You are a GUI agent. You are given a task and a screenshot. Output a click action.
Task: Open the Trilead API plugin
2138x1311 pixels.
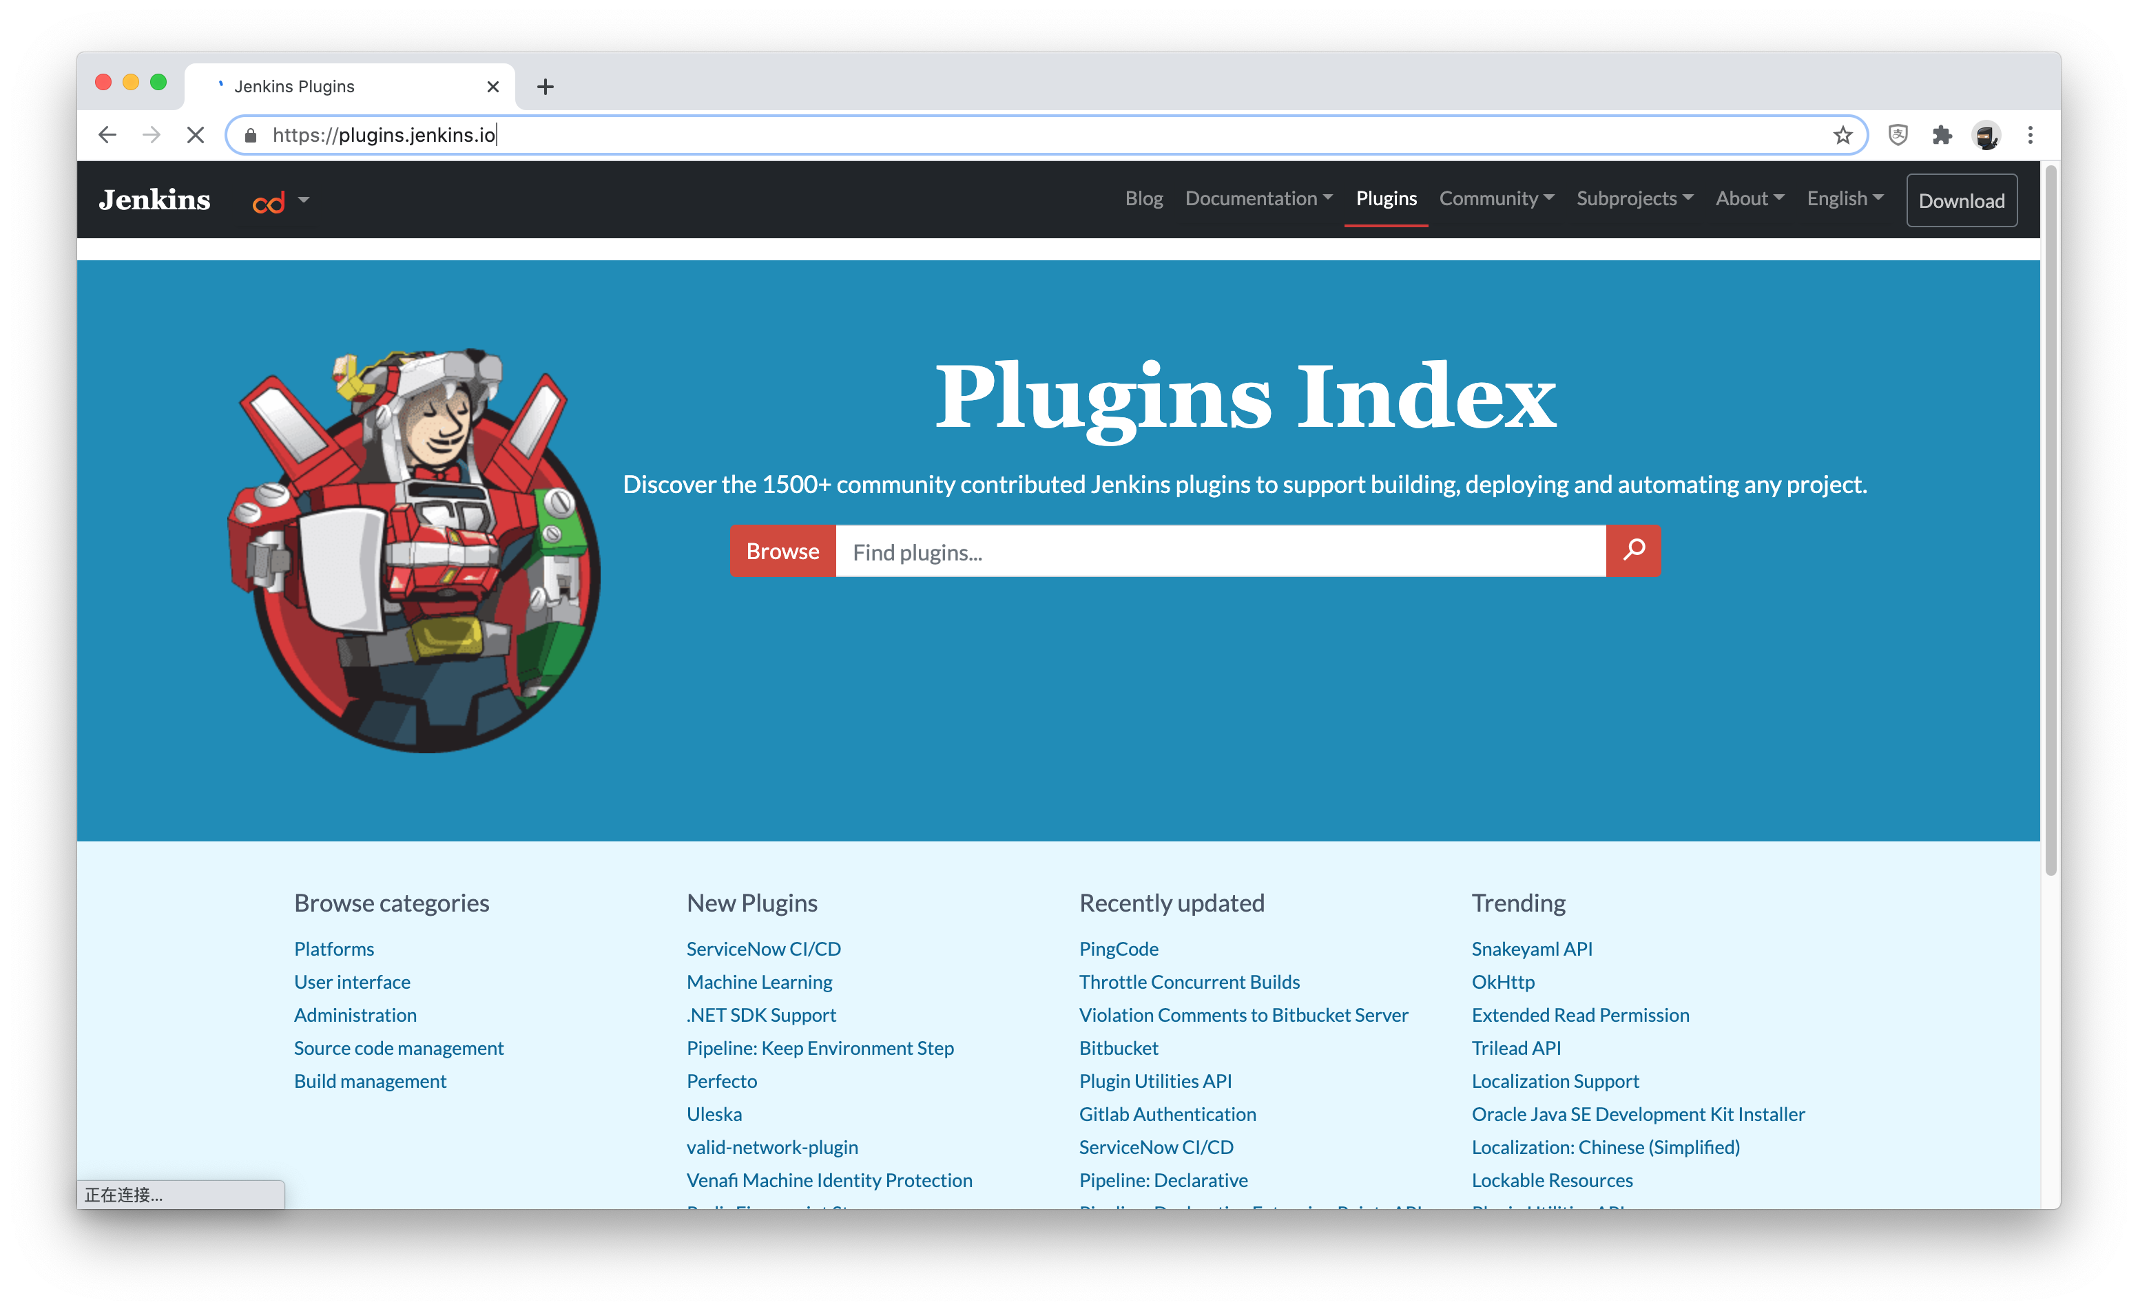coord(1516,1047)
